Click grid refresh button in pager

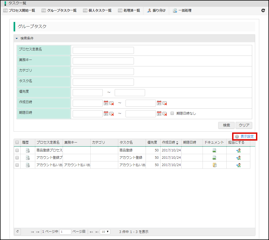[18, 232]
